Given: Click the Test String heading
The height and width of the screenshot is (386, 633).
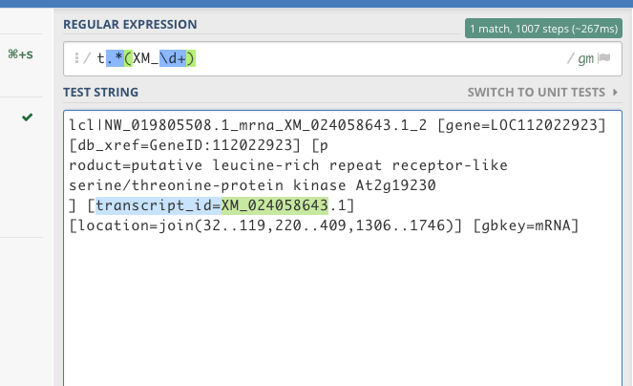Looking at the screenshot, I should click(100, 92).
